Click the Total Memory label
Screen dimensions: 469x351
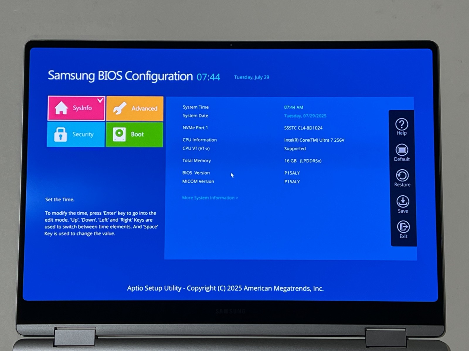click(196, 161)
